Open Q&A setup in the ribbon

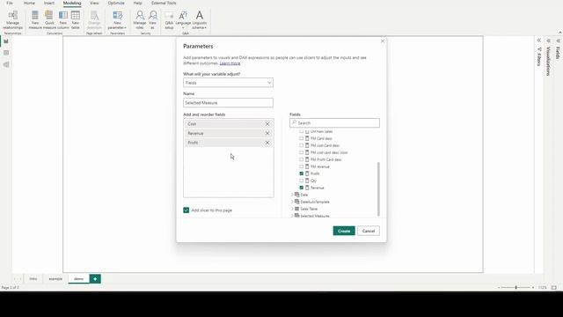pyautogui.click(x=169, y=19)
